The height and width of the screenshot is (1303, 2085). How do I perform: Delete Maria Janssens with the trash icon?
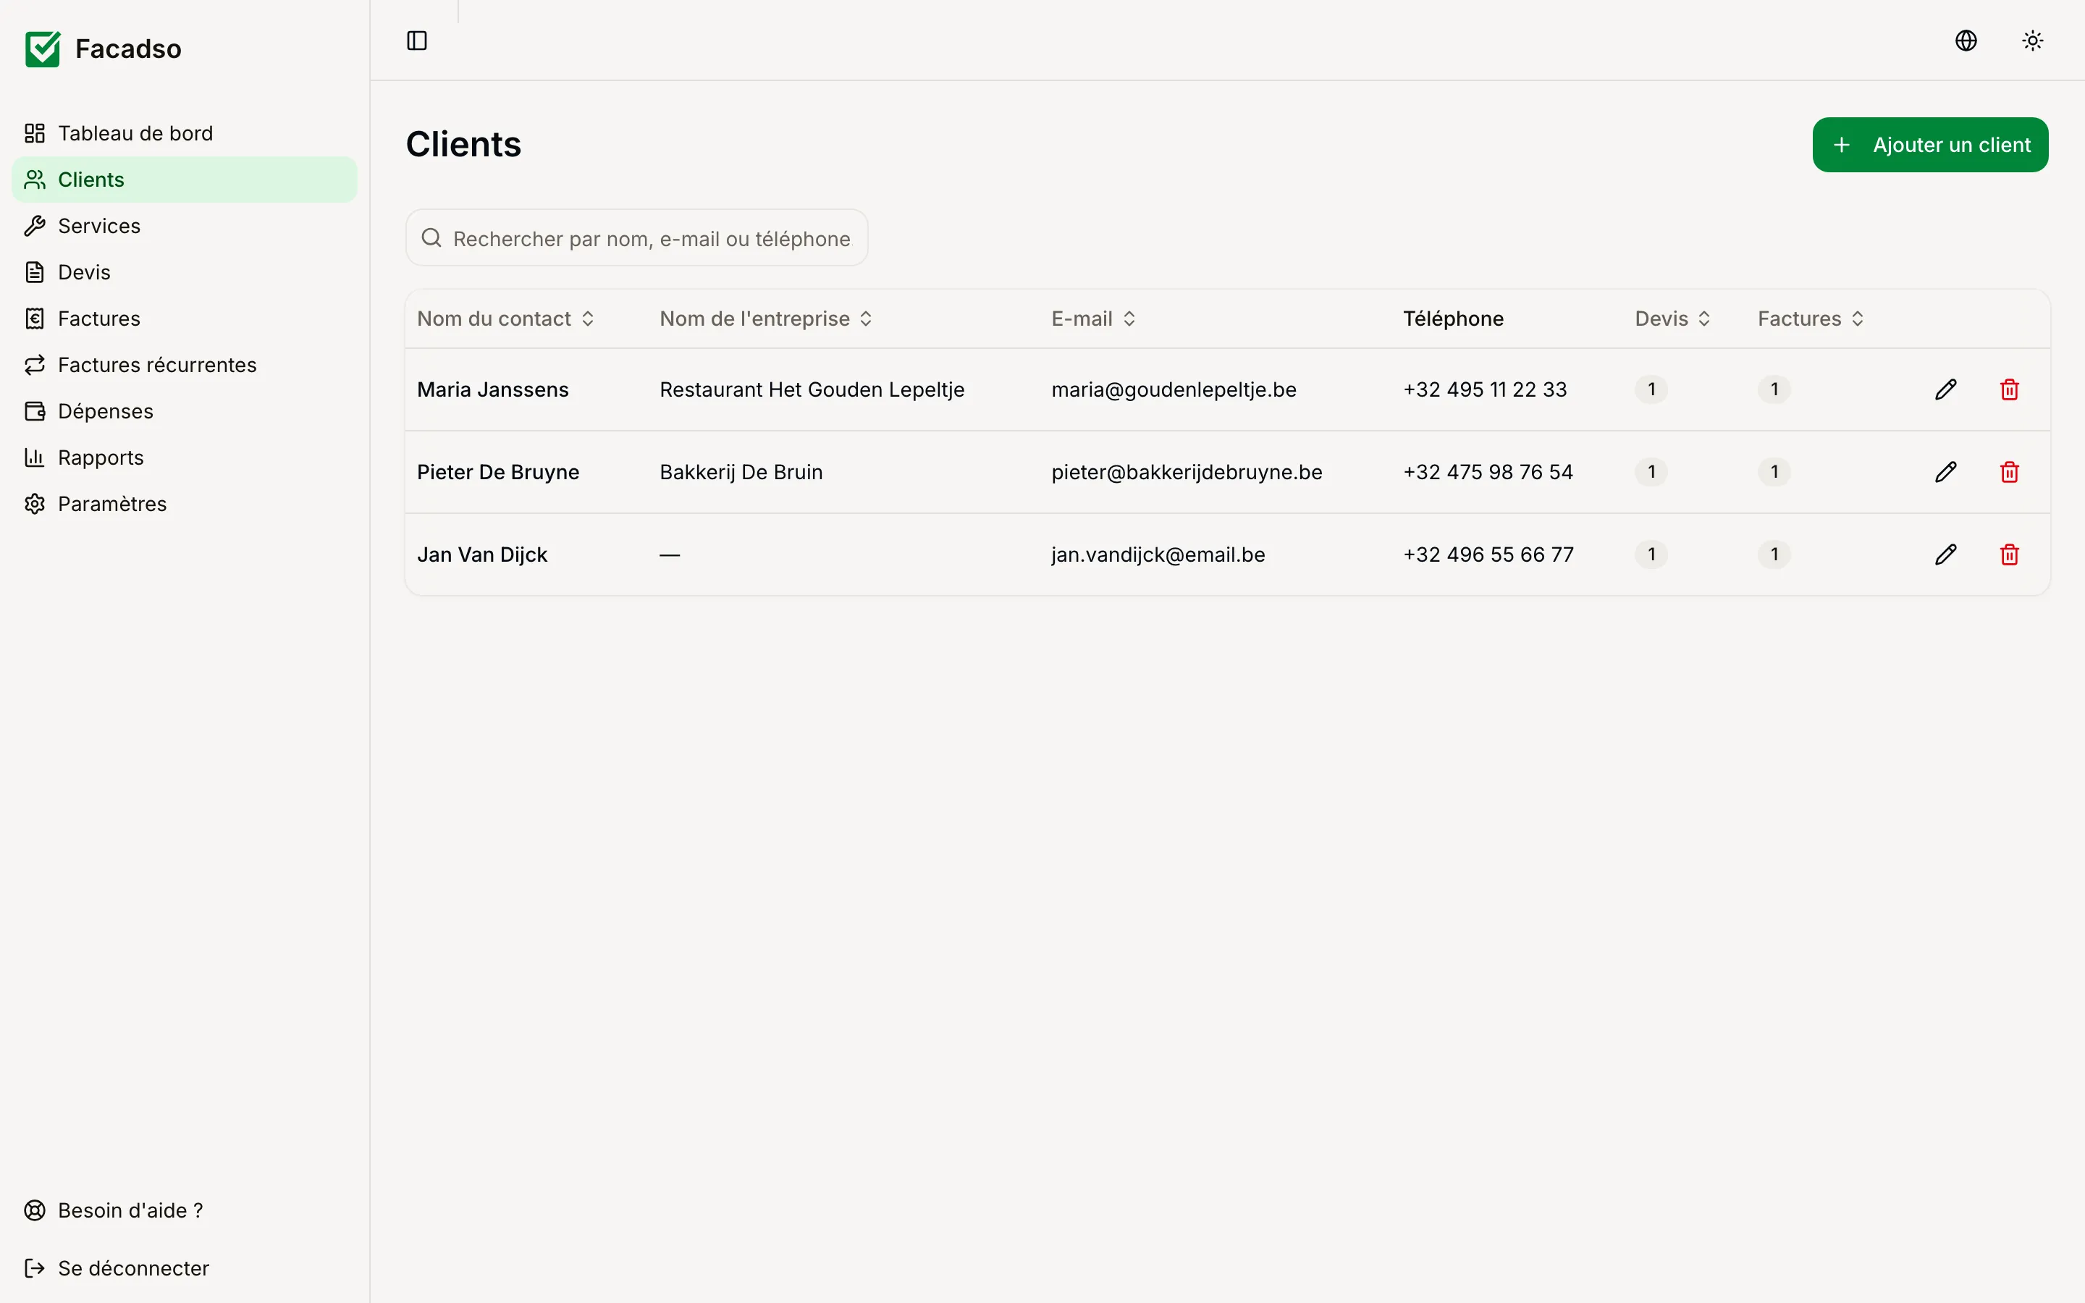pyautogui.click(x=2009, y=389)
